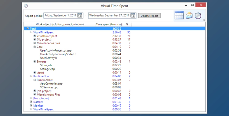Click time value 0:02:52
The width and height of the screenshot is (229, 116).
tap(117, 51)
